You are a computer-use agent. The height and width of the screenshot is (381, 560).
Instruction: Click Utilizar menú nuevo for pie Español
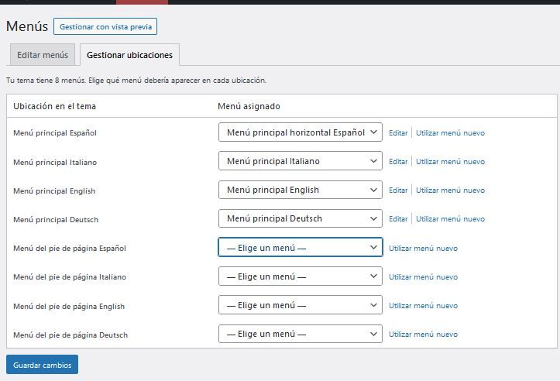coord(423,248)
